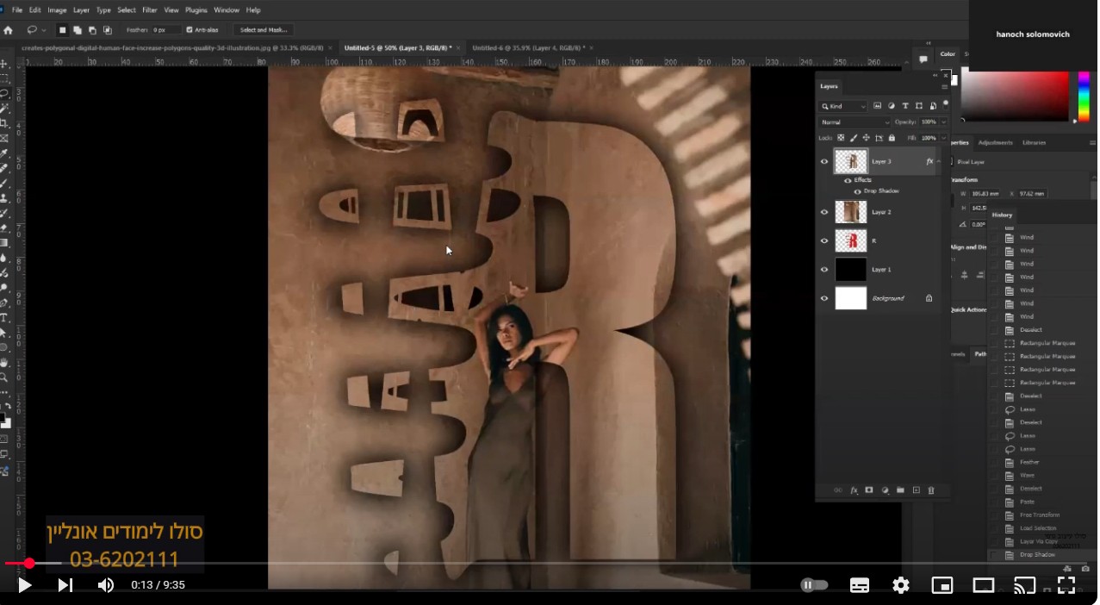Click the fx layer style icon at bottom
The height and width of the screenshot is (605, 1100).
854,490
